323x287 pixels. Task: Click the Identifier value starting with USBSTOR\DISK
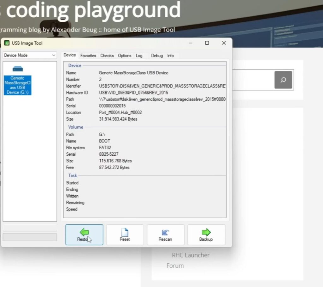click(x=162, y=86)
